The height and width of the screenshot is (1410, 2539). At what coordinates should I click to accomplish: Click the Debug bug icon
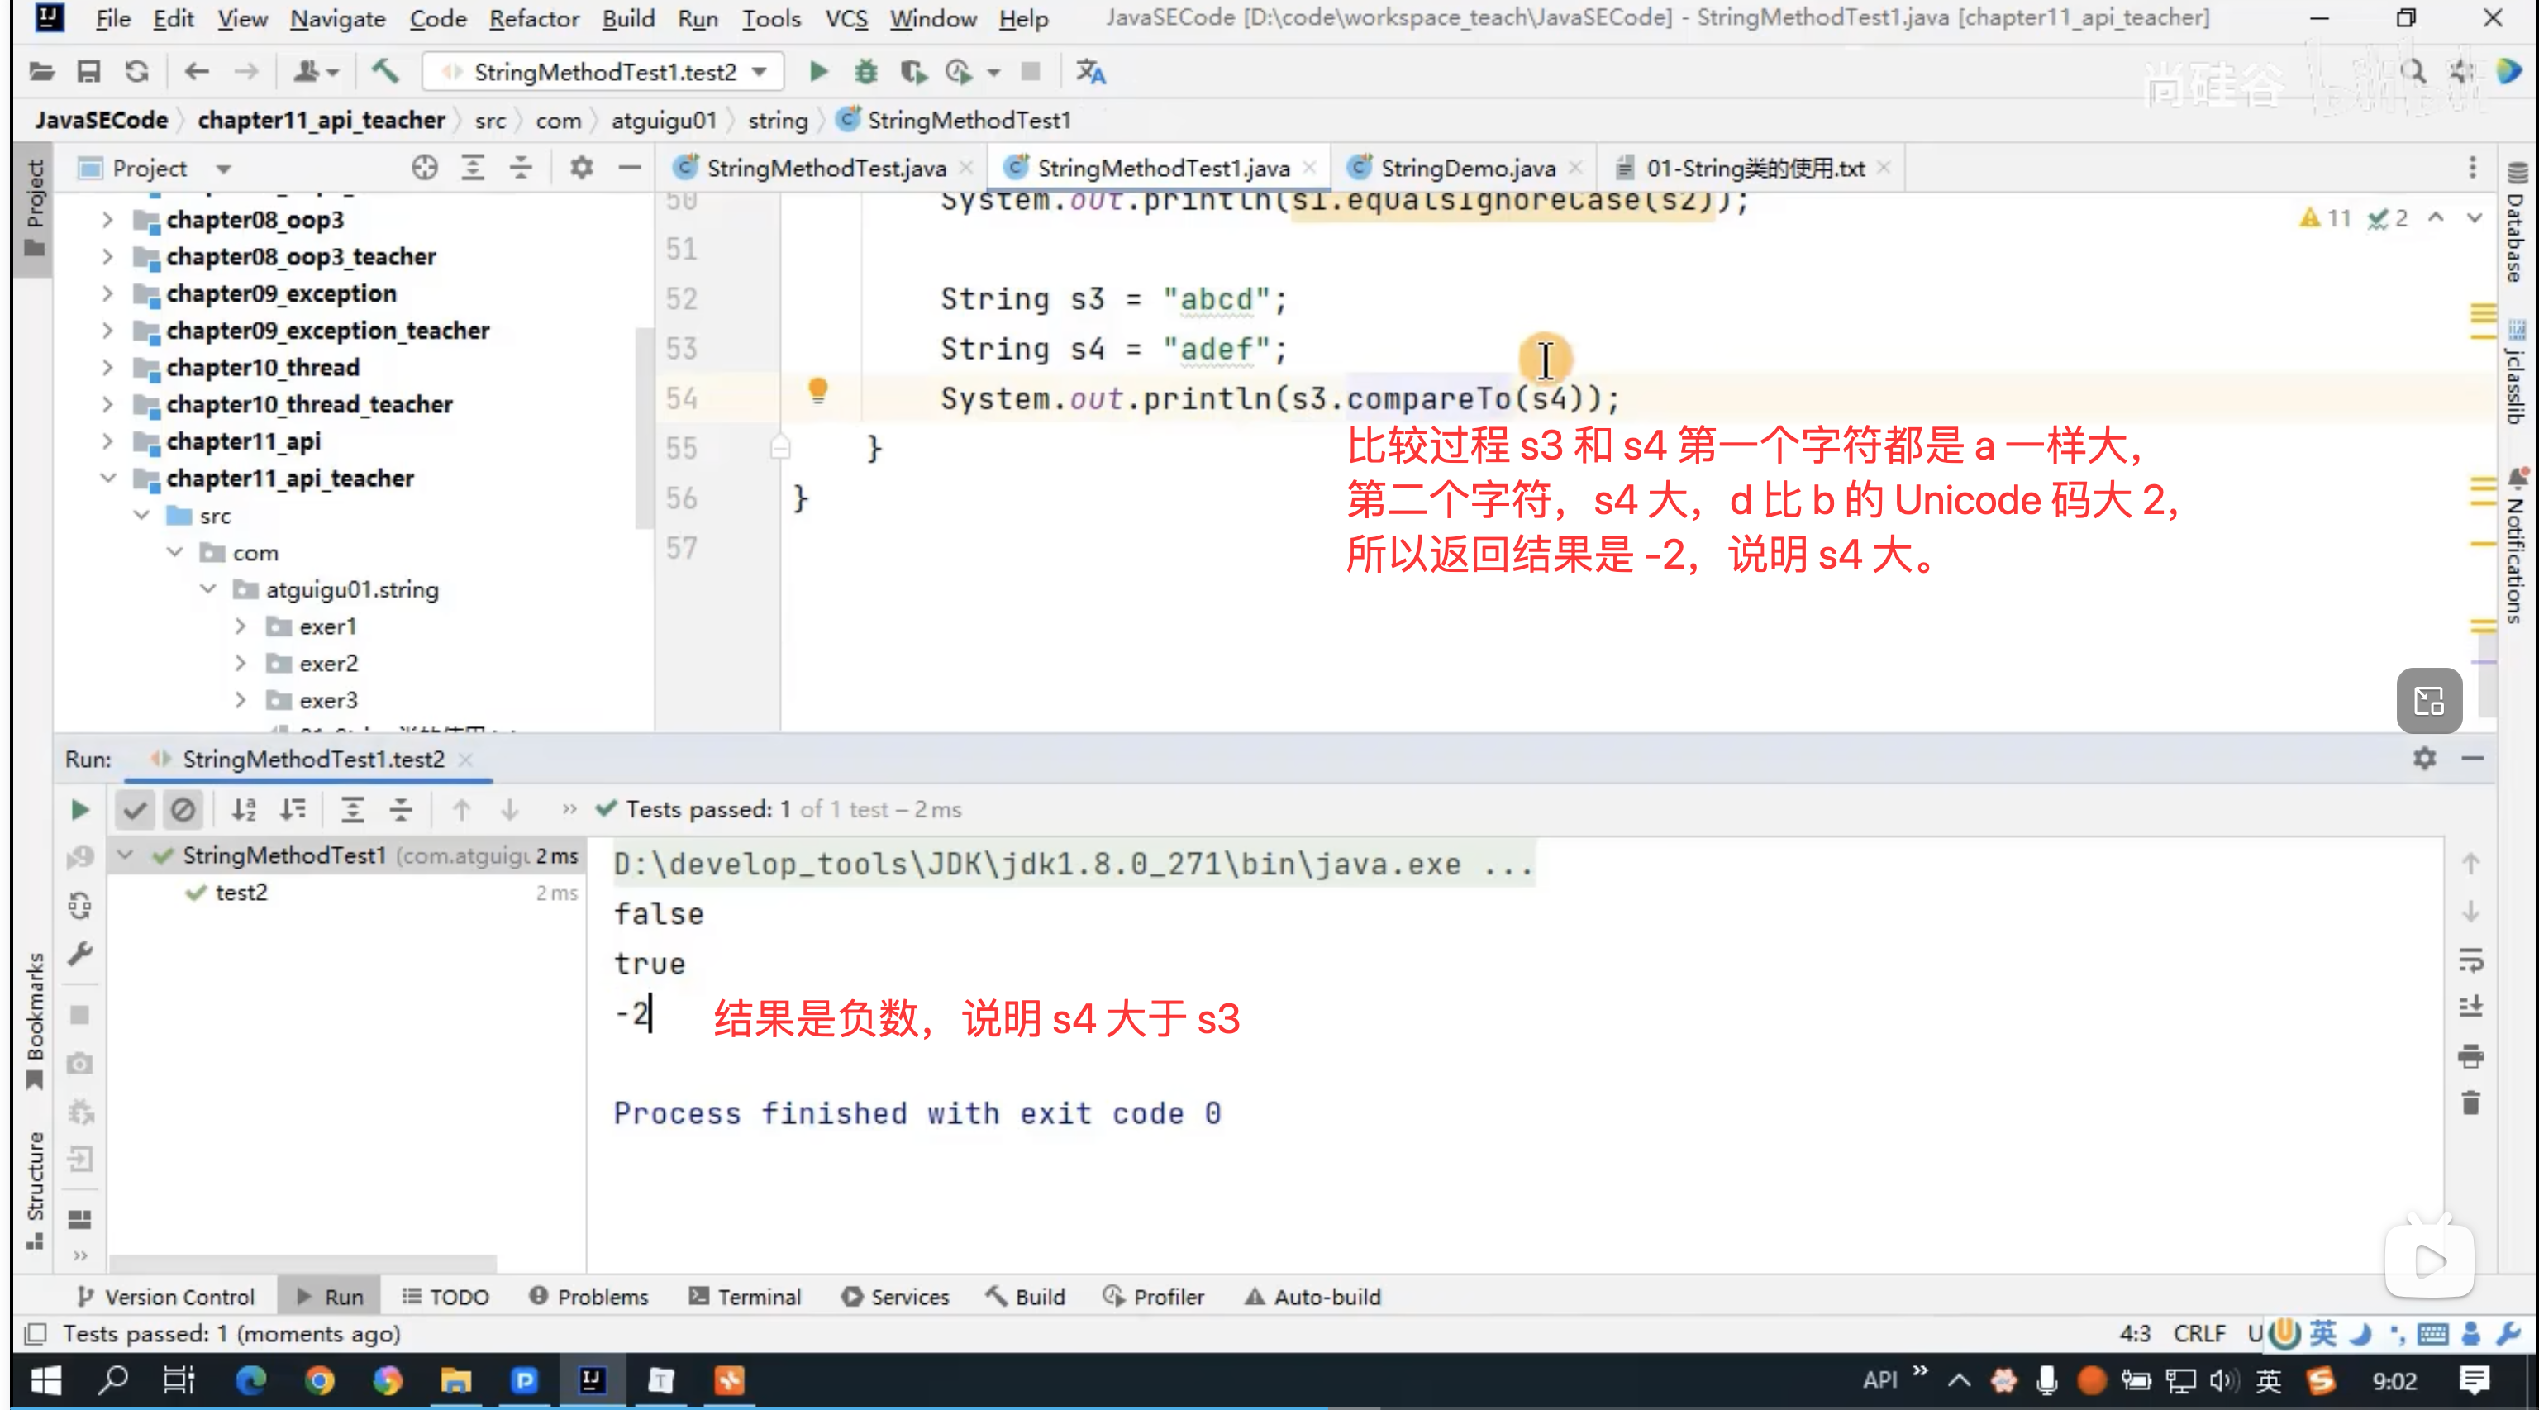click(x=865, y=72)
